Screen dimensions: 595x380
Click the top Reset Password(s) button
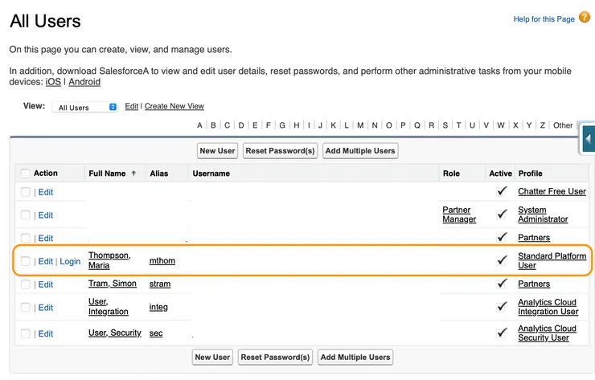[280, 150]
